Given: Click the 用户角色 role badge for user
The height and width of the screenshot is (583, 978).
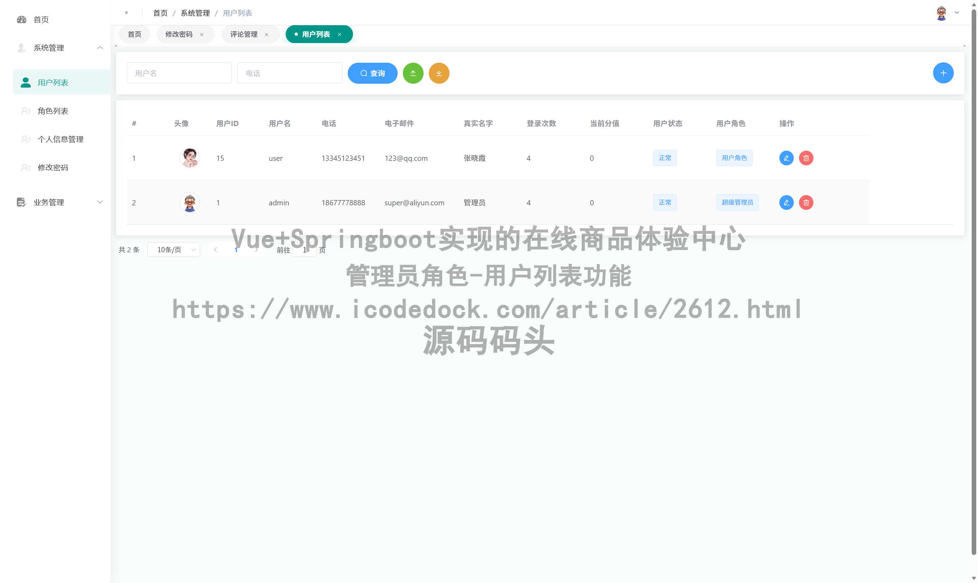Looking at the screenshot, I should click(734, 158).
